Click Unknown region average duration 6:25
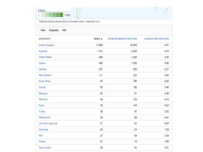This screenshot has width=203, height=152. pyautogui.click(x=167, y=123)
